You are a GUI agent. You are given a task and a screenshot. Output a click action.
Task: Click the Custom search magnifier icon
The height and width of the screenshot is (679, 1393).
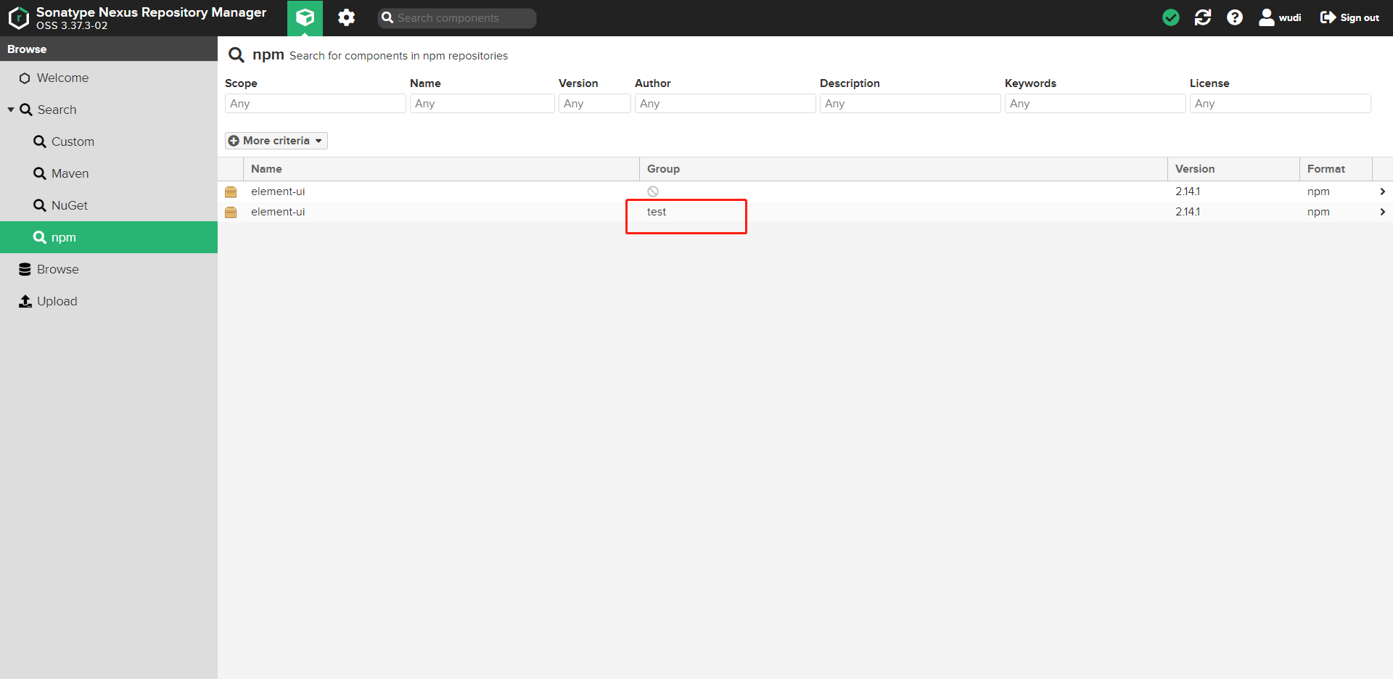40,141
